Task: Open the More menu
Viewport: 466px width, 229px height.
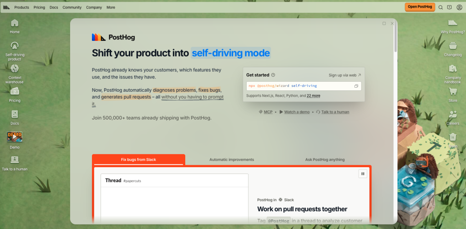Action: (x=111, y=7)
